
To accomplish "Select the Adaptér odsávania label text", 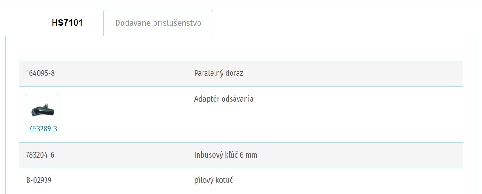I will click(224, 99).
